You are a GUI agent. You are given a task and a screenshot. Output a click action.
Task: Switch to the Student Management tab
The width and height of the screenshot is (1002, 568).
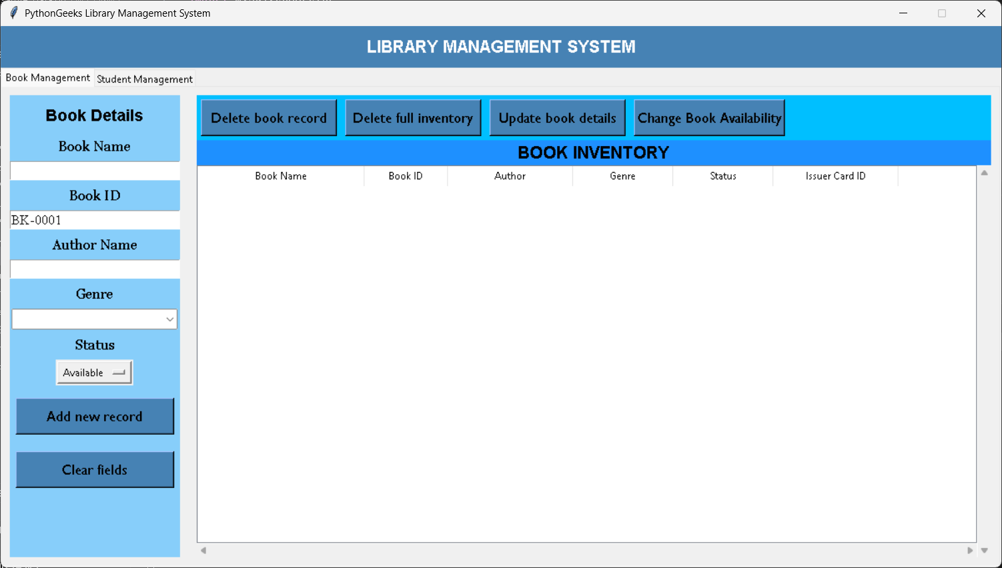145,79
